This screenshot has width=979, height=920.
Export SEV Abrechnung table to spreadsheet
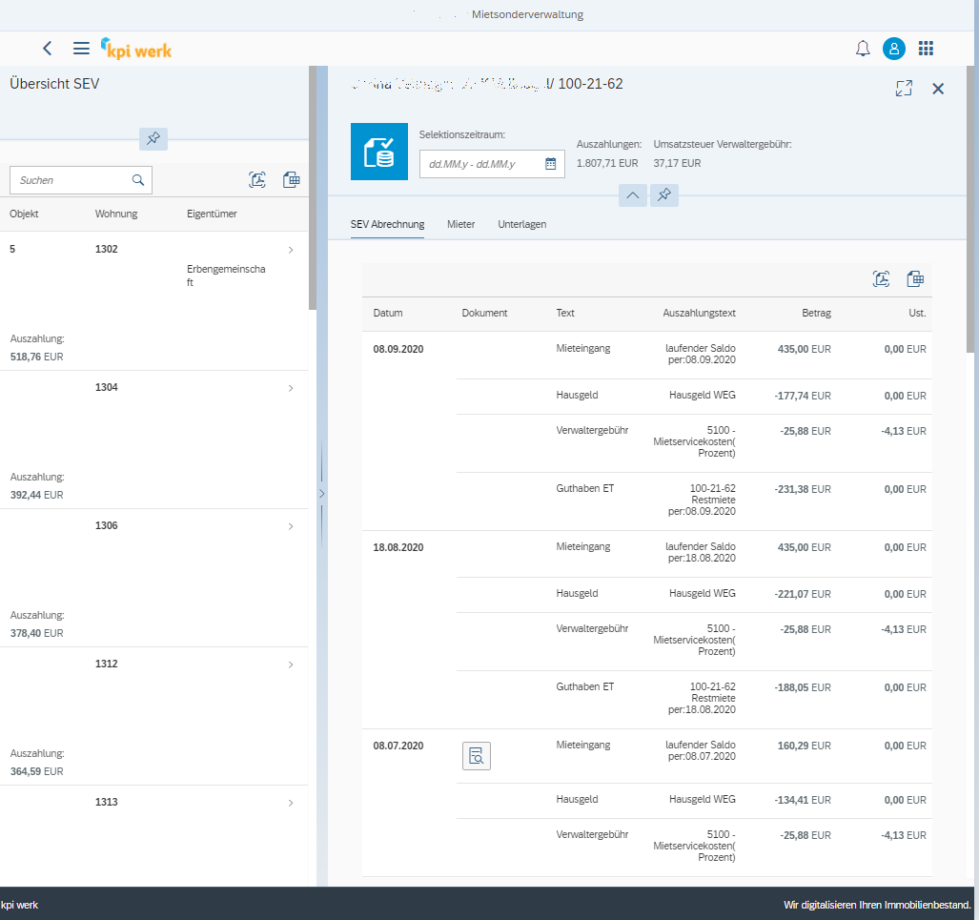915,279
